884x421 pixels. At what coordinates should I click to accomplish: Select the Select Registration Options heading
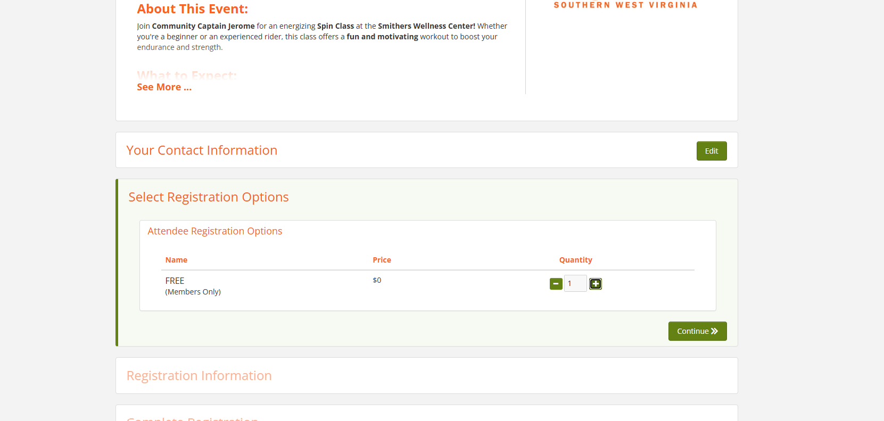coord(208,197)
